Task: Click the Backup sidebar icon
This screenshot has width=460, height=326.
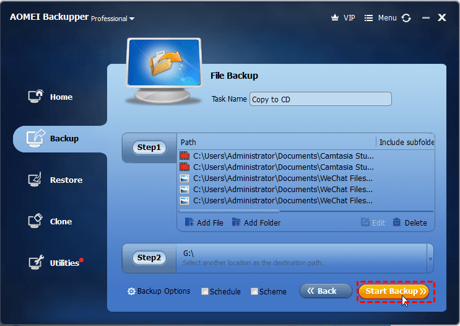Action: (x=36, y=138)
